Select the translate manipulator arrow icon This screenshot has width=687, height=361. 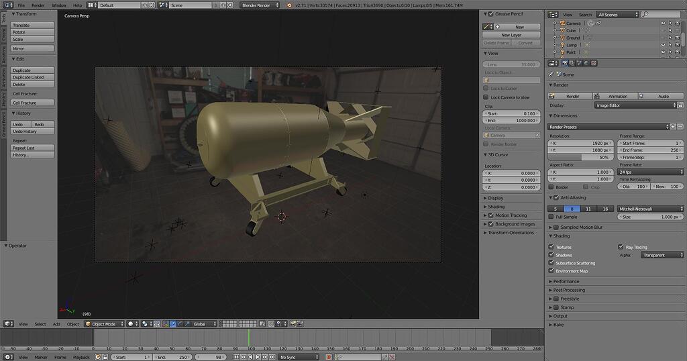(x=173, y=324)
